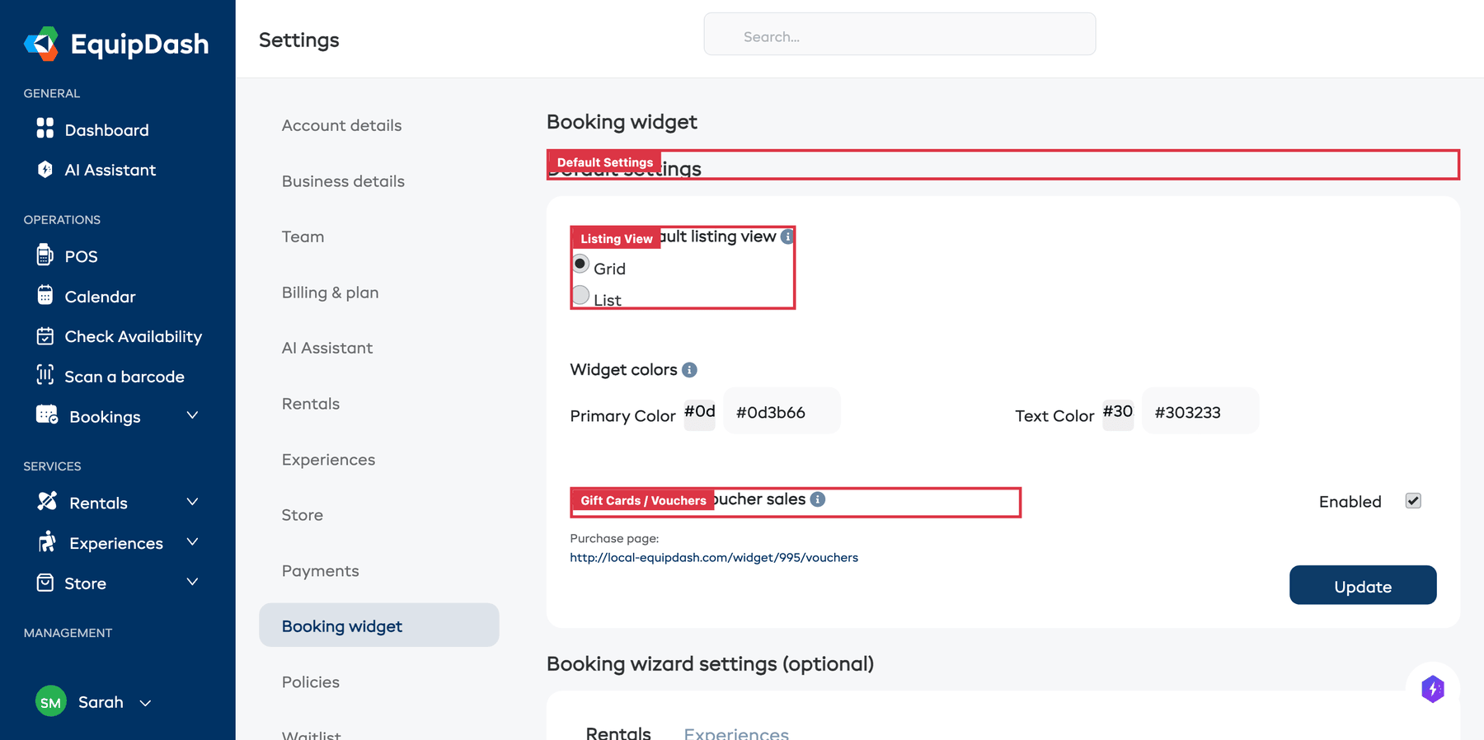
Task: Click the info icon beside voucher sales
Action: pyautogui.click(x=817, y=499)
